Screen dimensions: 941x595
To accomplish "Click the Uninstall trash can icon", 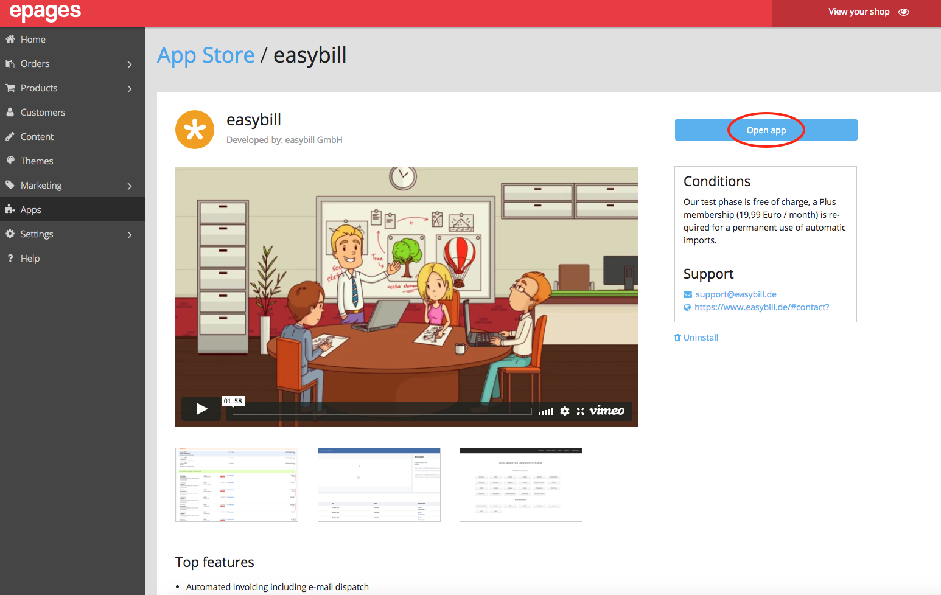I will (x=677, y=338).
